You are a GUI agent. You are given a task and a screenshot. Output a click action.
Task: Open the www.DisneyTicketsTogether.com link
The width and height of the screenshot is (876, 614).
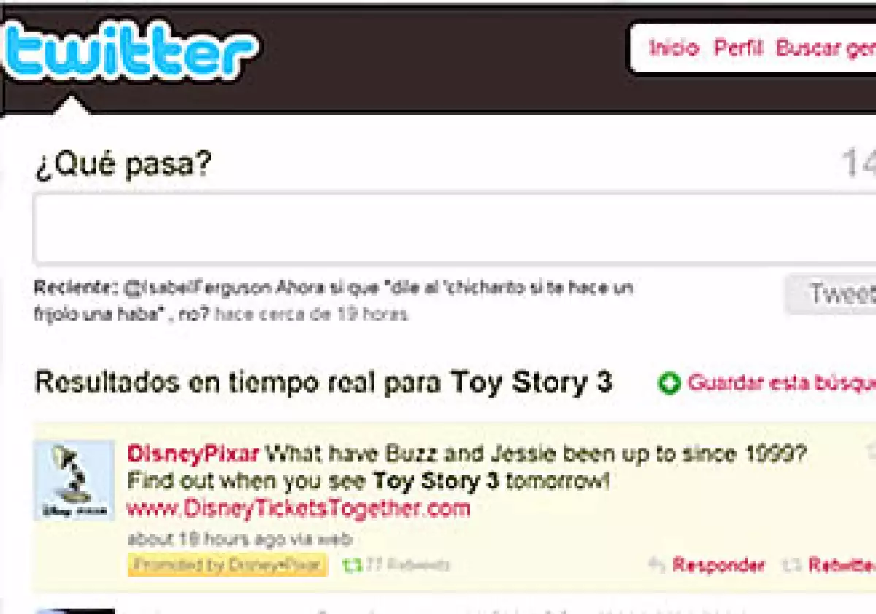299,508
